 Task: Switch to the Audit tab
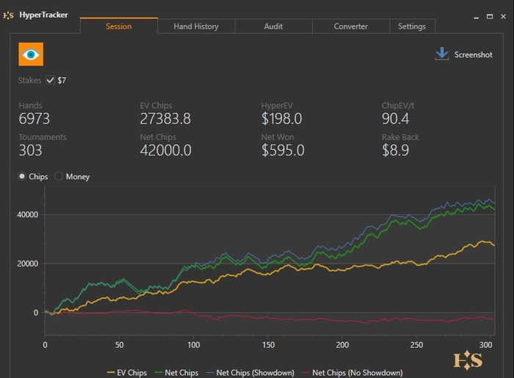coord(273,26)
